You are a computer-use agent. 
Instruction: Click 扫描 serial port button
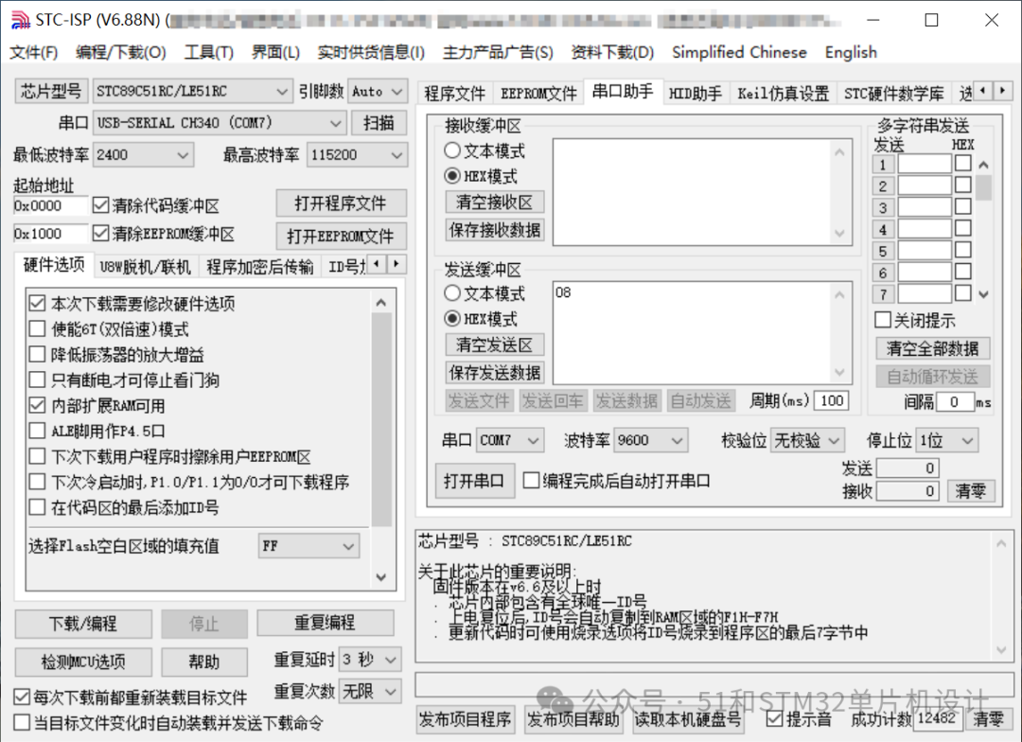click(379, 123)
